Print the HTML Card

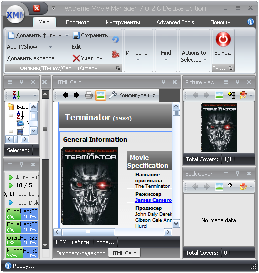pos(89,95)
